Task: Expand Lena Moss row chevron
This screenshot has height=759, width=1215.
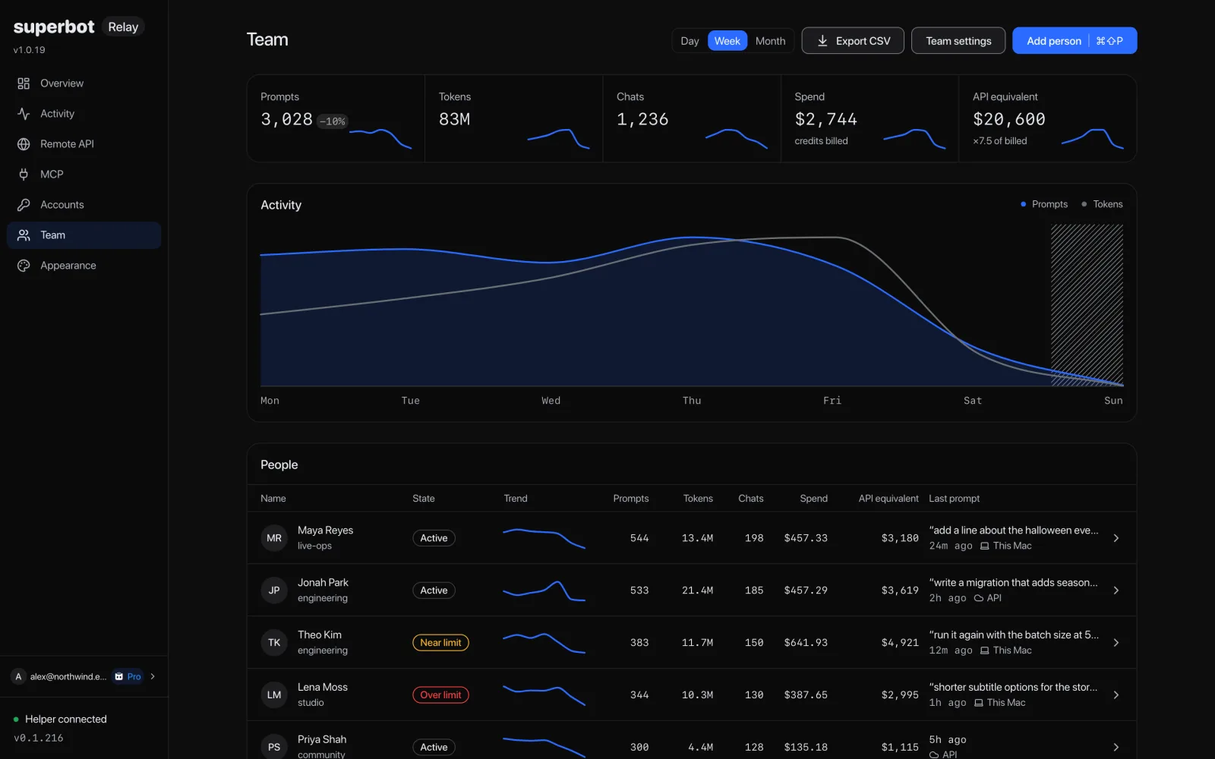Action: click(1116, 695)
